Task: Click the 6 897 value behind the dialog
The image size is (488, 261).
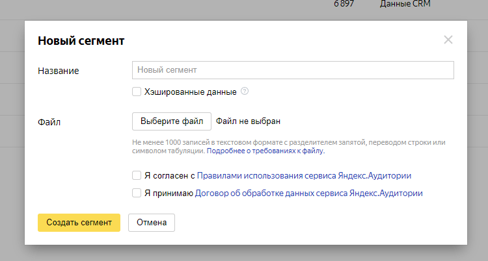Action: (x=344, y=4)
